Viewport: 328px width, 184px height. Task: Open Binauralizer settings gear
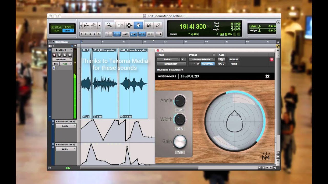(x=267, y=76)
